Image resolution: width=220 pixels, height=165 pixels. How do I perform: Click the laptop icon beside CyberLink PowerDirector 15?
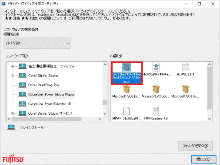(x=22, y=104)
